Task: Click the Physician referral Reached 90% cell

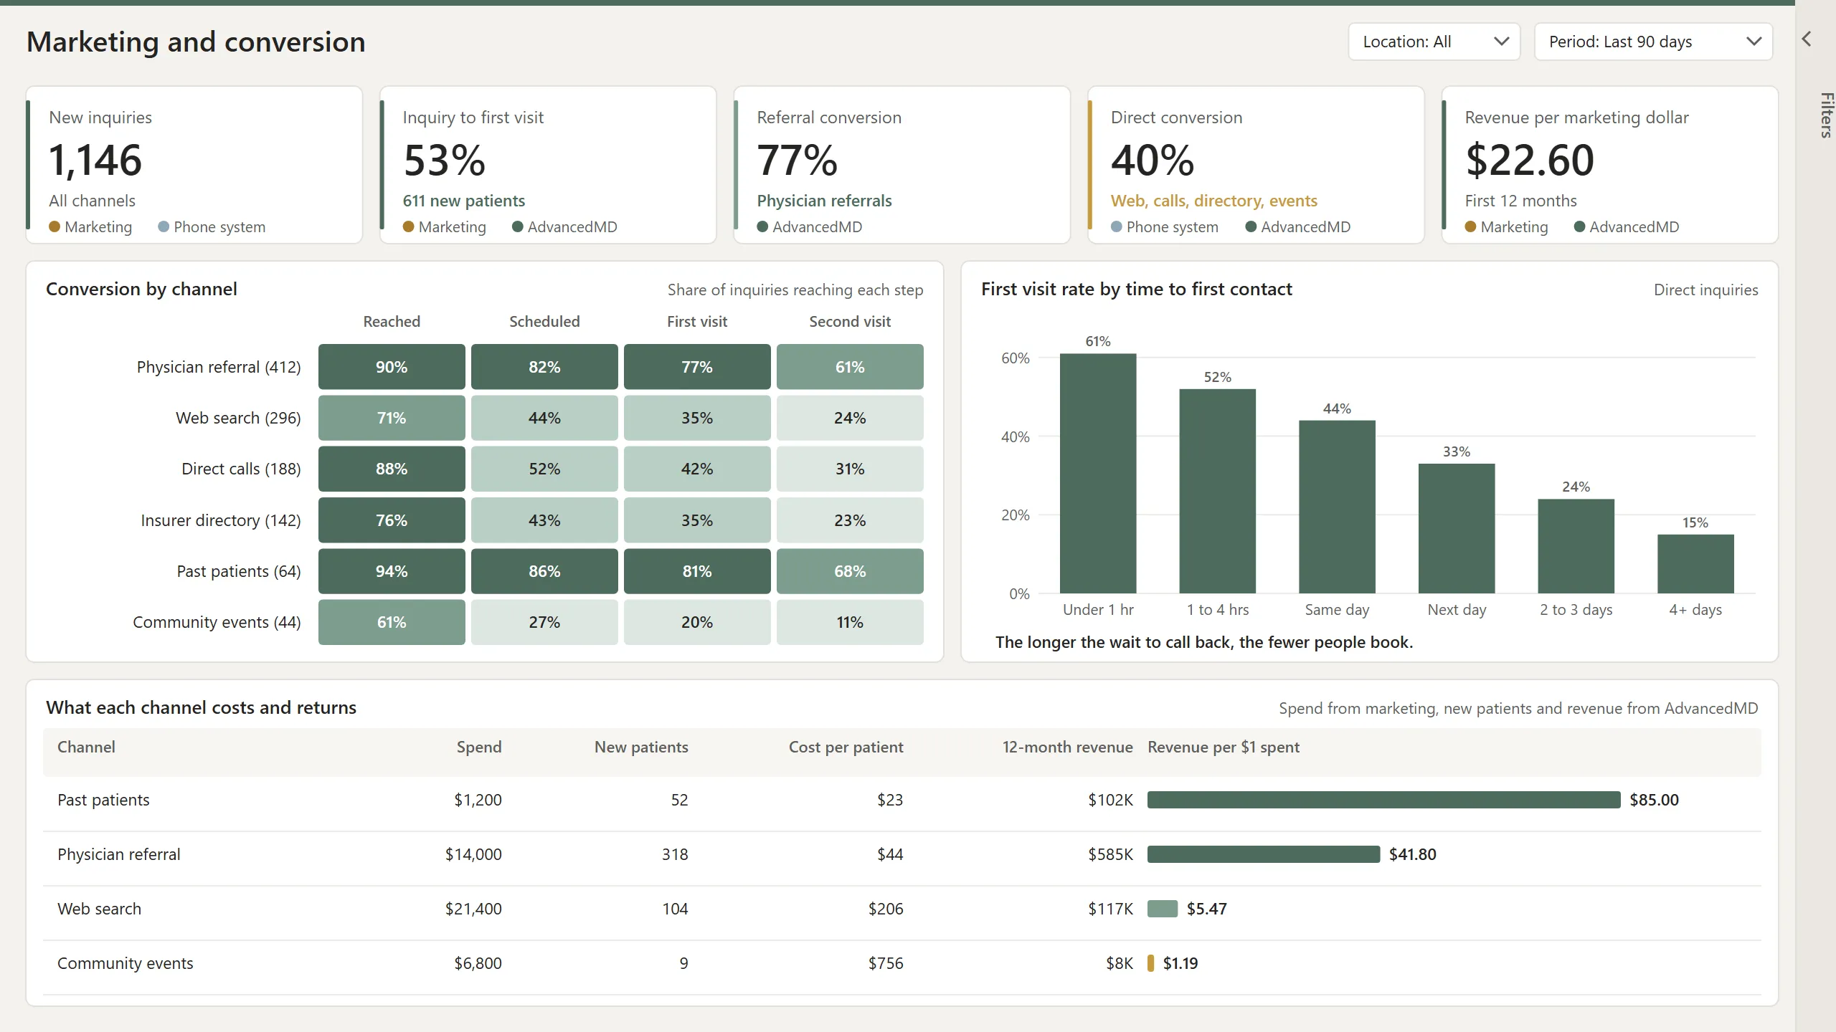Action: [x=392, y=367]
